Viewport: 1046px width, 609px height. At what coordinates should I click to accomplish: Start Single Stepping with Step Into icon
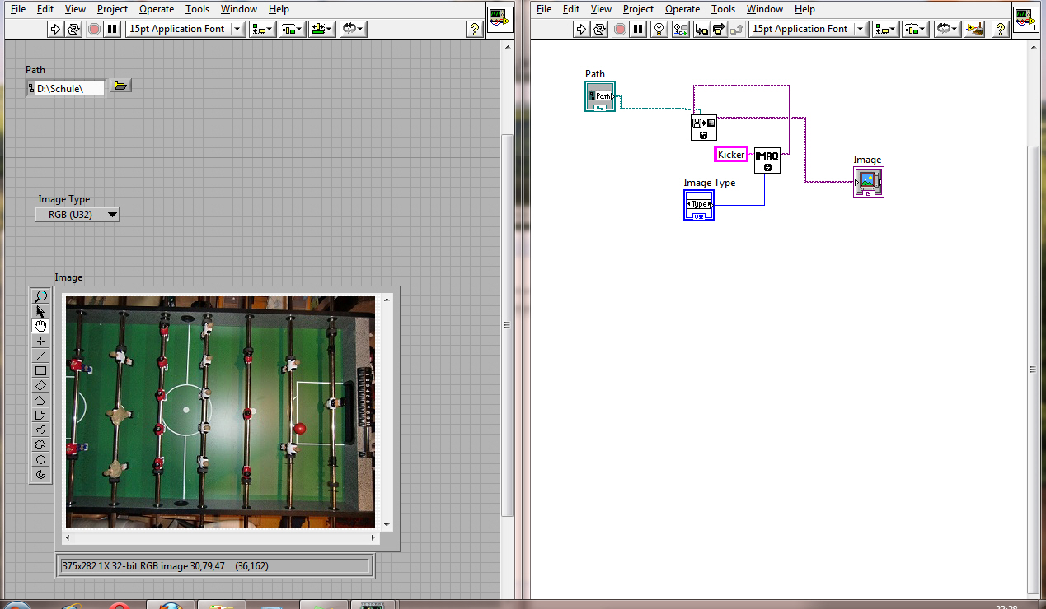click(x=701, y=29)
